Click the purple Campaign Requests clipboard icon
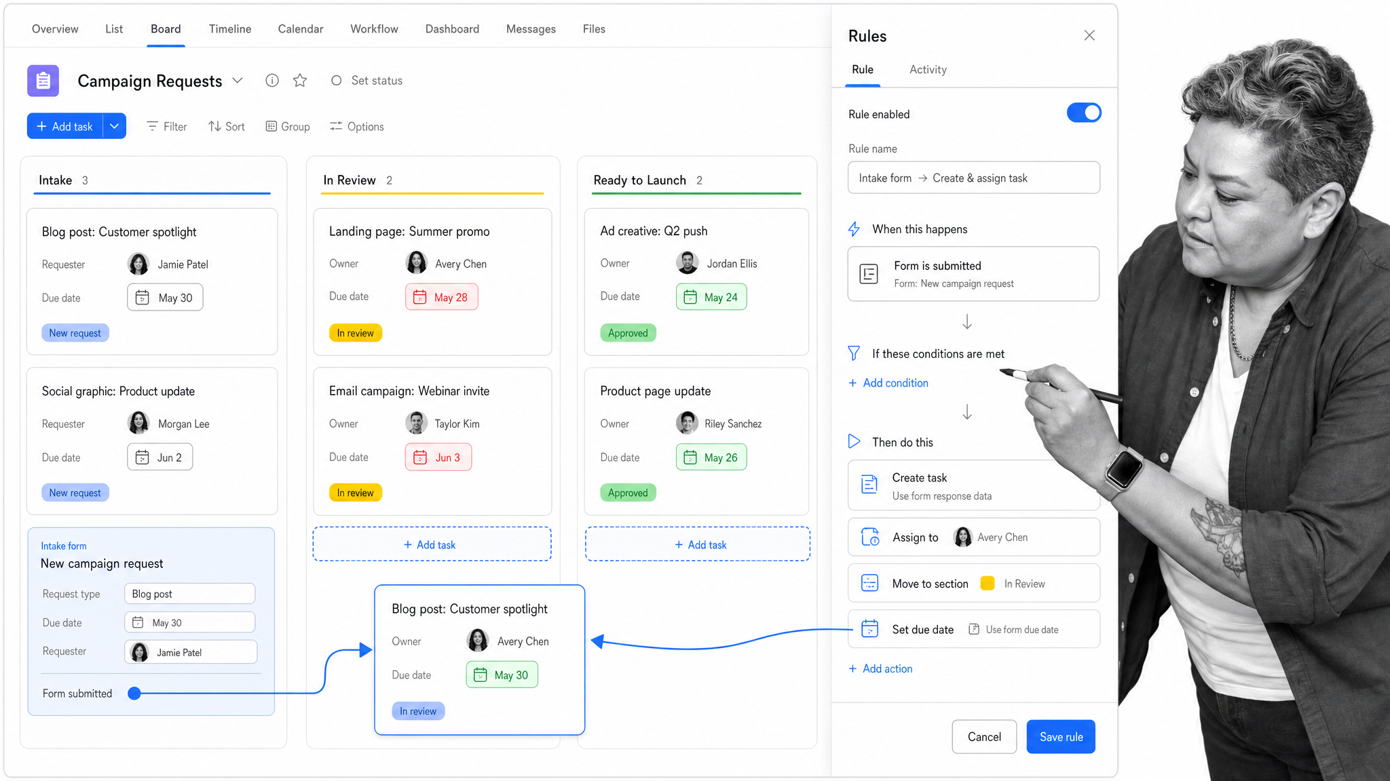Screen dimensions: 1390x781 click(x=43, y=81)
